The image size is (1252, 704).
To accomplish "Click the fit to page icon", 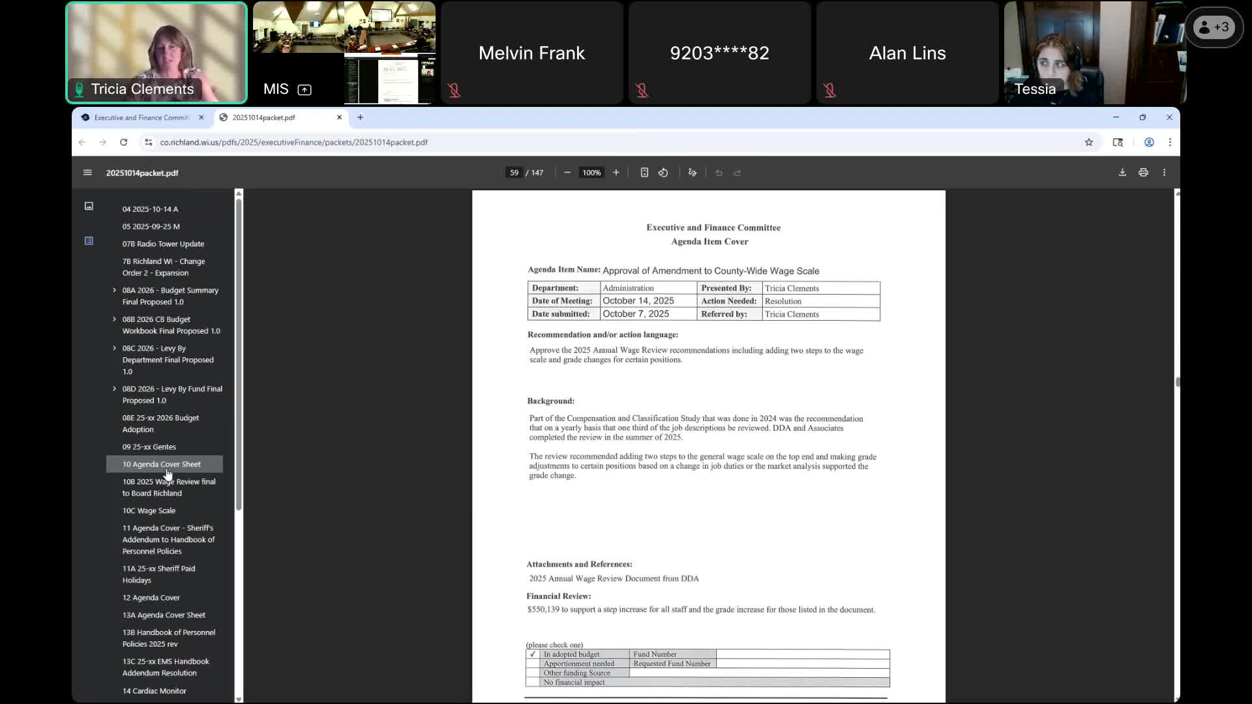I will coord(644,173).
